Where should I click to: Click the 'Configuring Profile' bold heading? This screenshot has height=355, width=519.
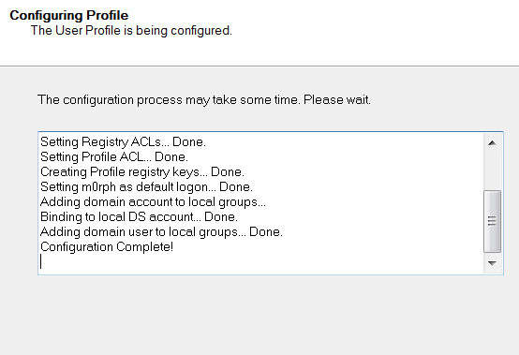pyautogui.click(x=68, y=15)
